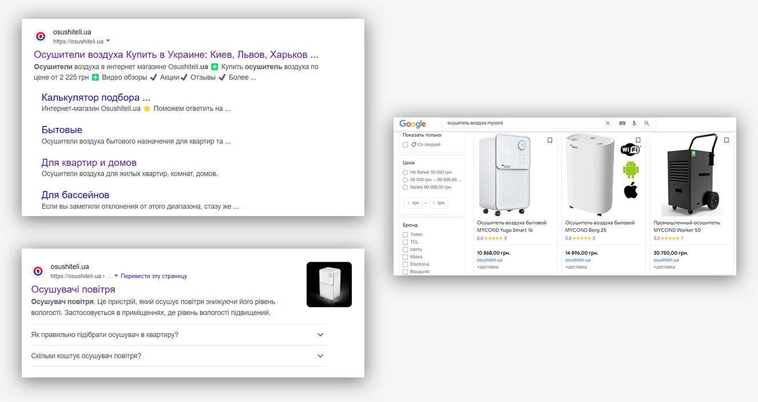Bookmark the MYCOND Worker 50 card
758x402 pixels.
[726, 140]
